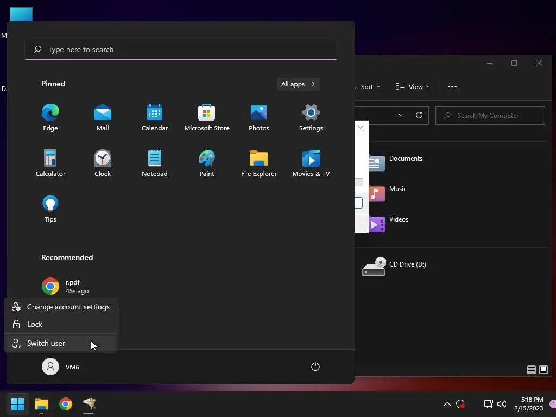Image resolution: width=556 pixels, height=417 pixels.
Task: Select Change account settings
Action: point(61,307)
